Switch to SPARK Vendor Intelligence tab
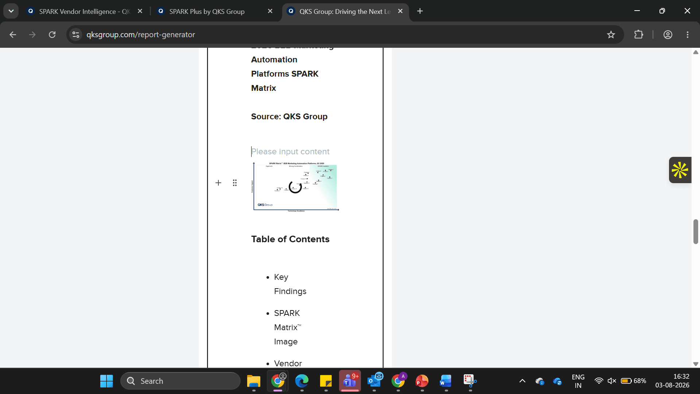 pyautogui.click(x=84, y=11)
